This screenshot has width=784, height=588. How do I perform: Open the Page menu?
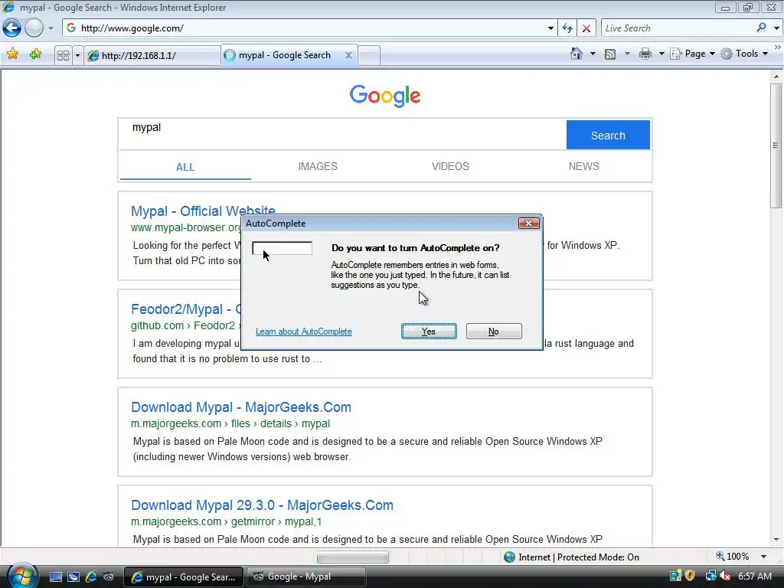point(692,54)
